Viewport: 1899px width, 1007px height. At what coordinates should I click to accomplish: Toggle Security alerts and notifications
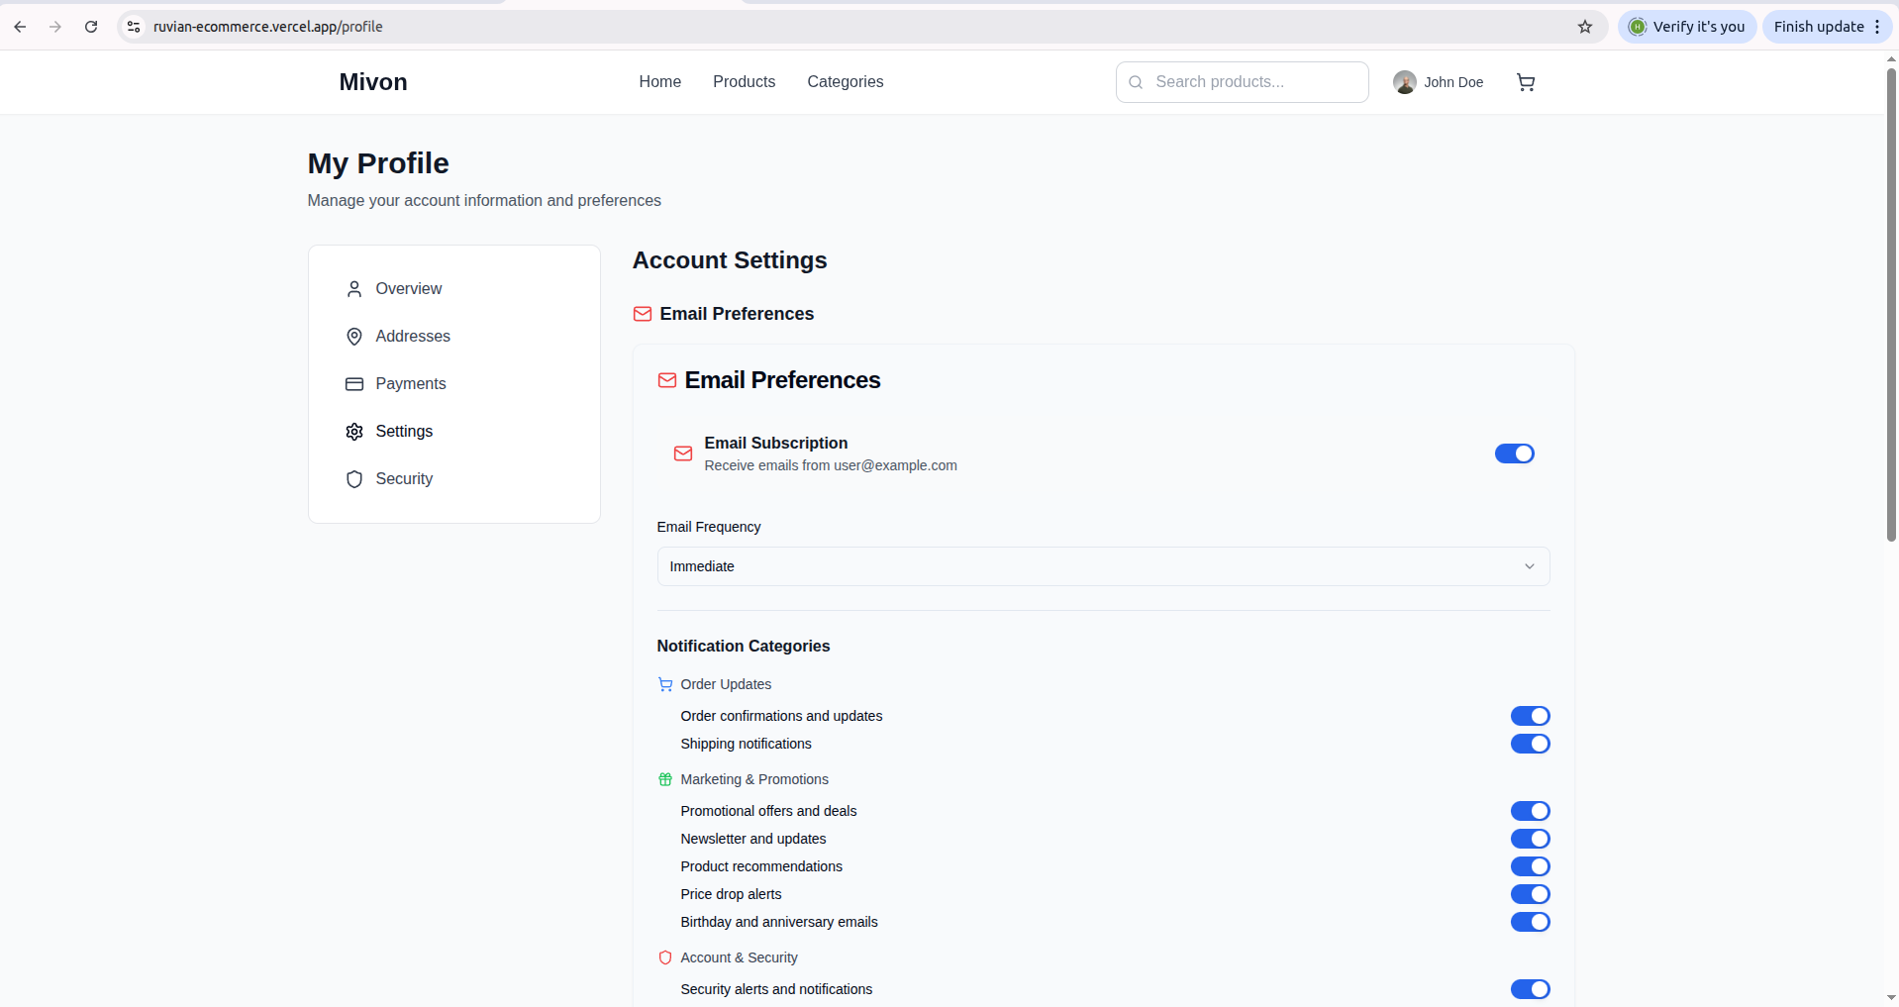click(x=1531, y=989)
